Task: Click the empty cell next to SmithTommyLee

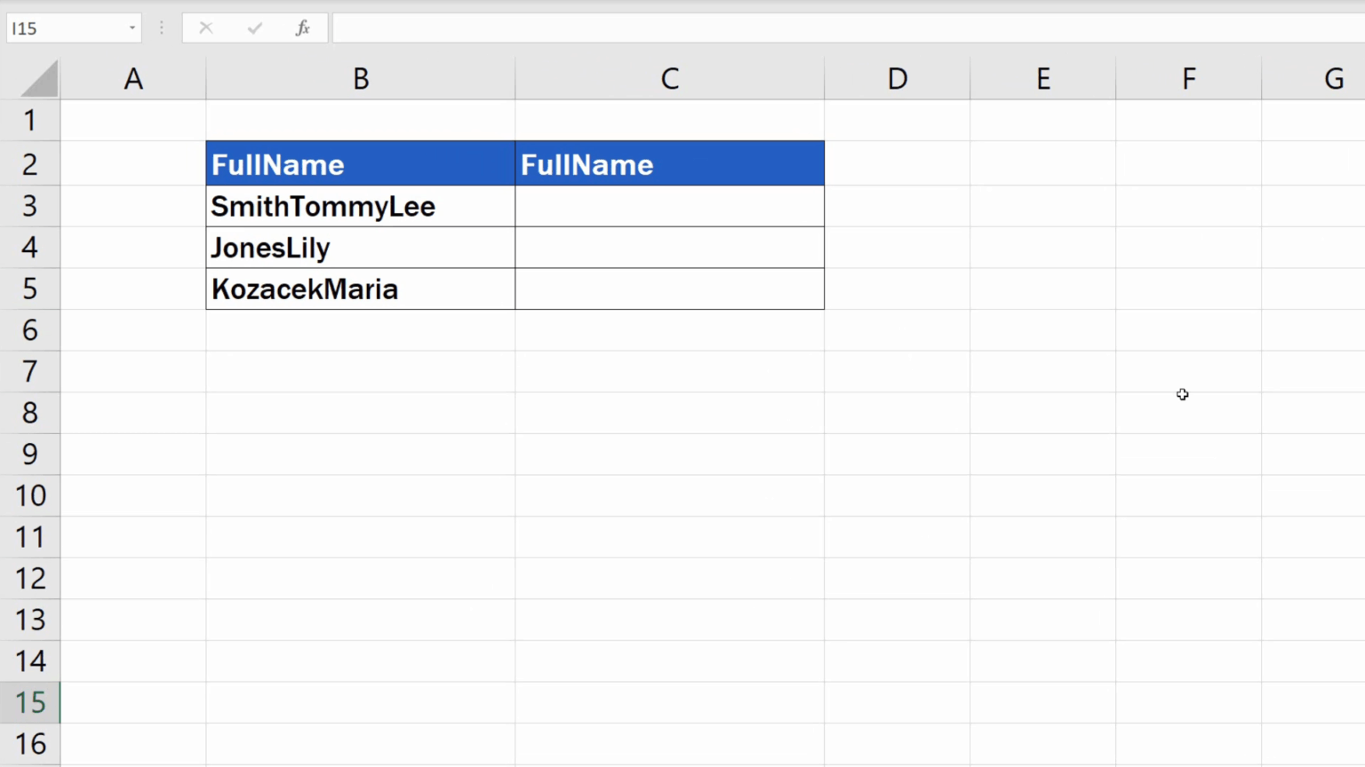Action: (669, 206)
